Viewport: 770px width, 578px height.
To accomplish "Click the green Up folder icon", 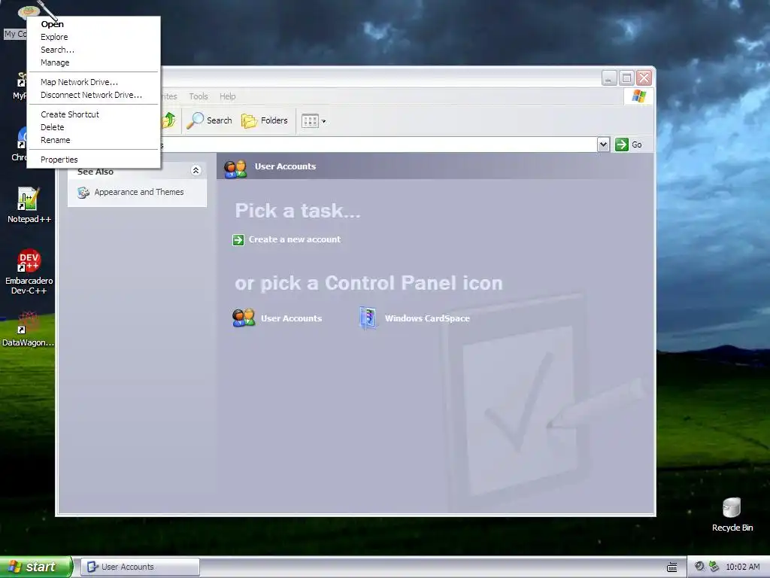I will (169, 120).
